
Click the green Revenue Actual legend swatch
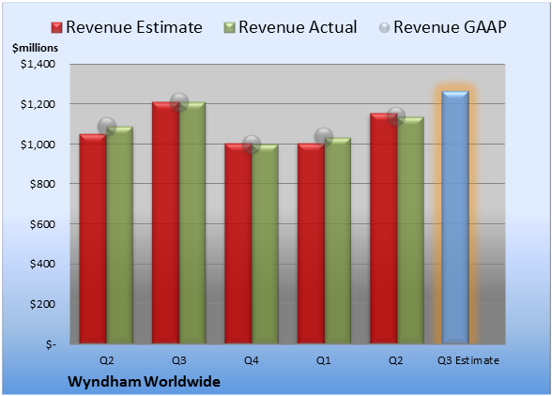[229, 28]
